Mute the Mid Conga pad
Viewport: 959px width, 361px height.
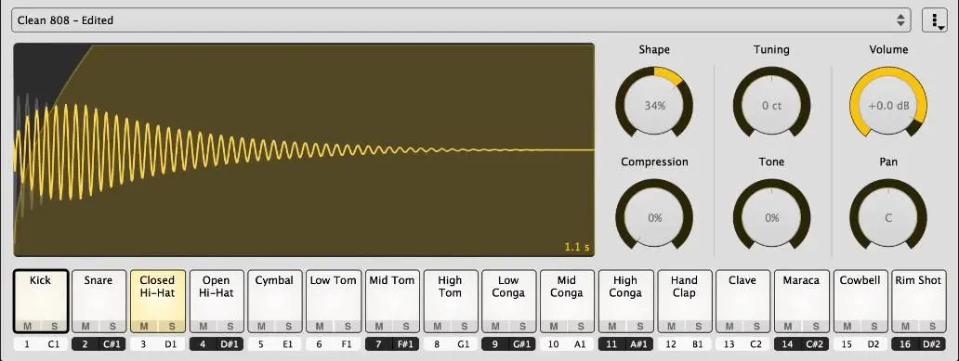pyautogui.click(x=554, y=326)
